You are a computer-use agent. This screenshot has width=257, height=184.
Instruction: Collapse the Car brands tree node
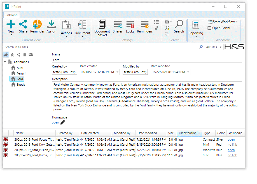5,62
